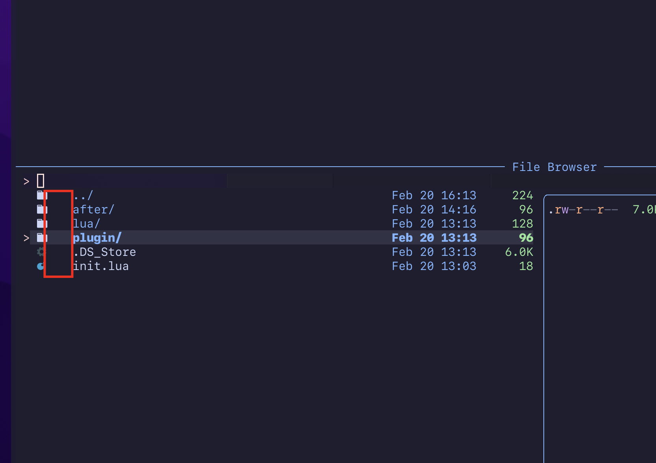The height and width of the screenshot is (463, 656).
Task: Click the Lua moon icon beside init.lua
Action: pyautogui.click(x=41, y=266)
